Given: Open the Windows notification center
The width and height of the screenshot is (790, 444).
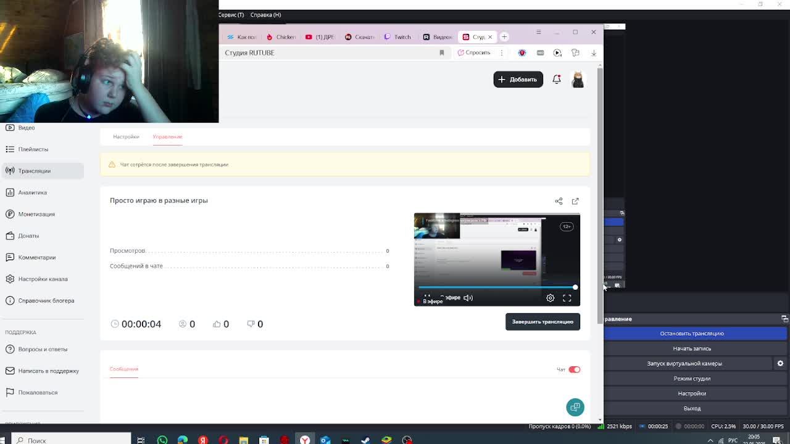Looking at the screenshot, I should click(x=776, y=440).
